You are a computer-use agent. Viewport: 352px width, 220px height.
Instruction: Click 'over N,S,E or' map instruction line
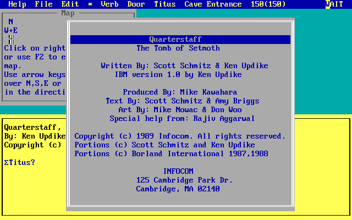32,83
